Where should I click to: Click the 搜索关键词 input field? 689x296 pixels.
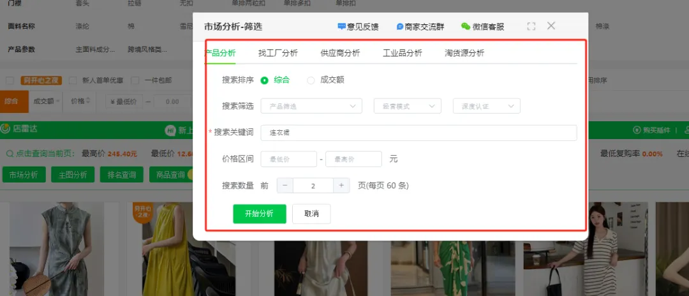[419, 133]
